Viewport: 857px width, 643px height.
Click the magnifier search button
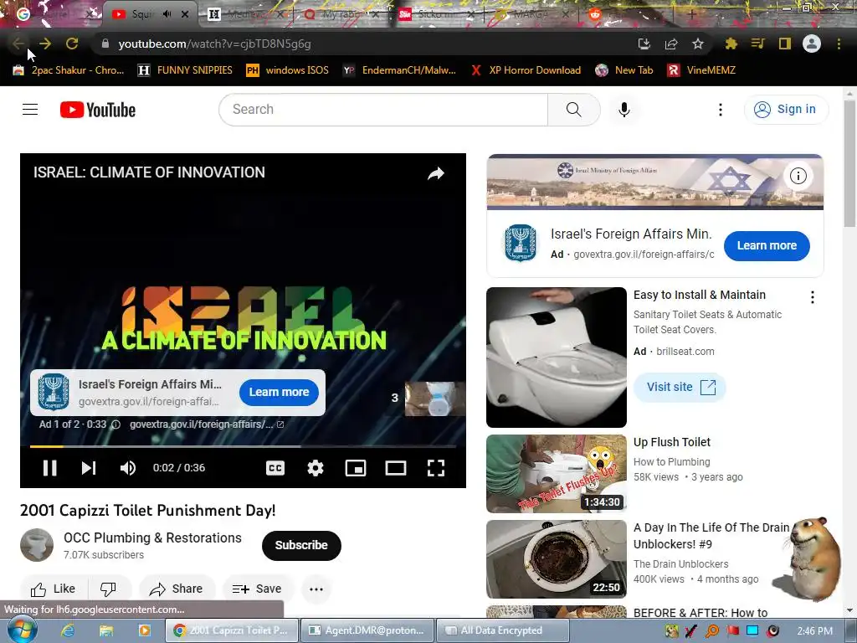574,110
